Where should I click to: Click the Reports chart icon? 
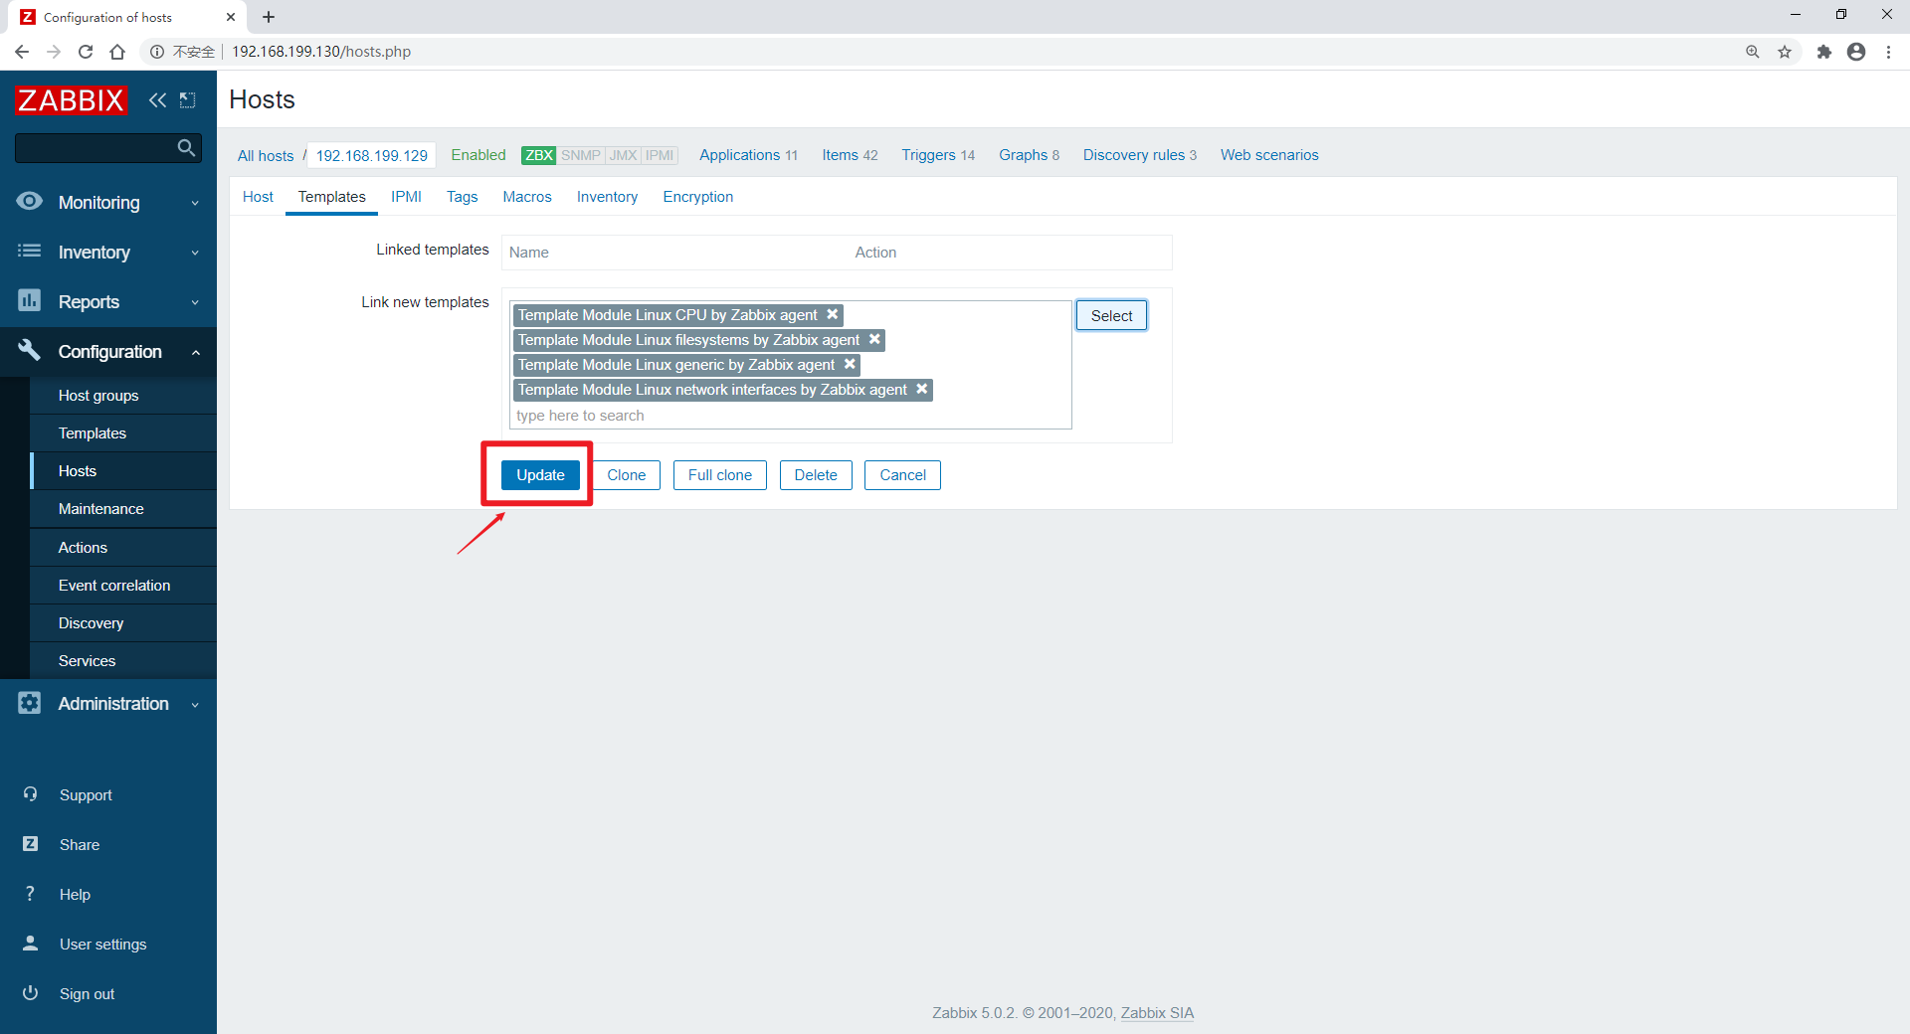(30, 300)
